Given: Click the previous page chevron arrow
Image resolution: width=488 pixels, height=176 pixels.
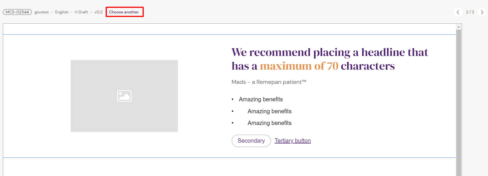Looking at the screenshot, I should [x=458, y=12].
